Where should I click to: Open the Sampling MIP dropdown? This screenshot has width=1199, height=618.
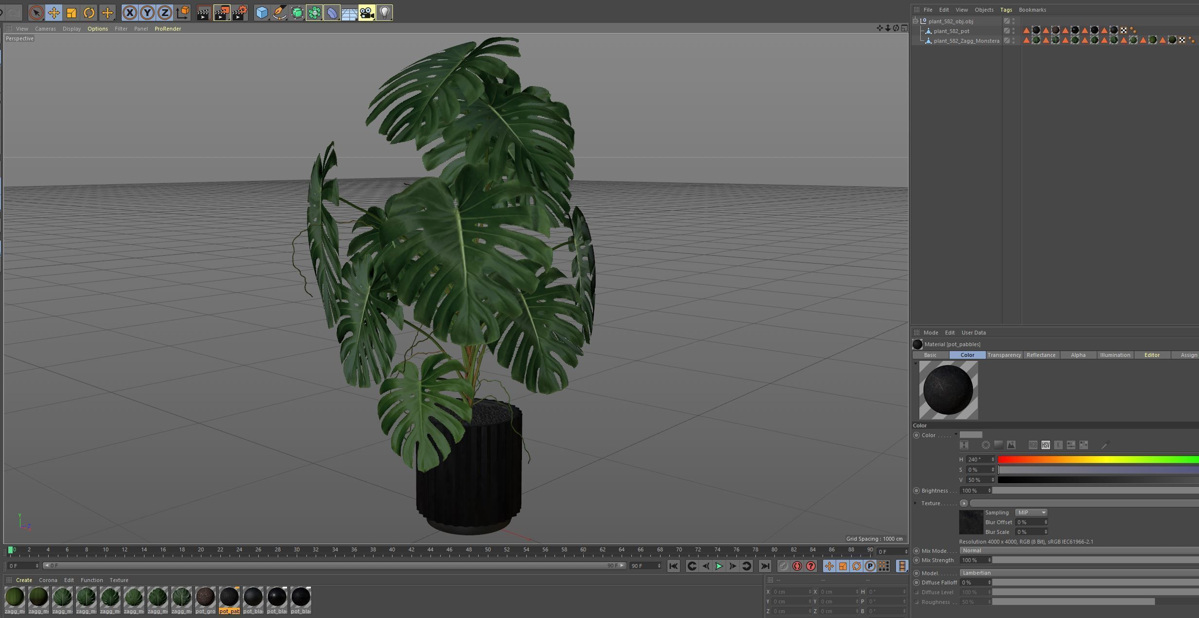point(1031,512)
